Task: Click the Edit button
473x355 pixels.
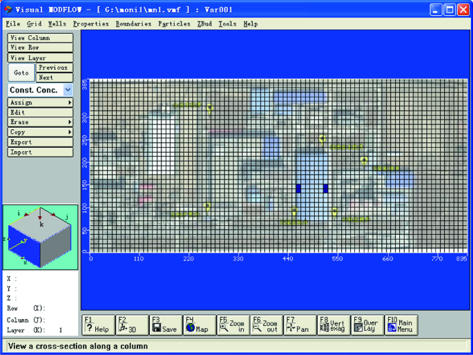Action: coord(40,113)
